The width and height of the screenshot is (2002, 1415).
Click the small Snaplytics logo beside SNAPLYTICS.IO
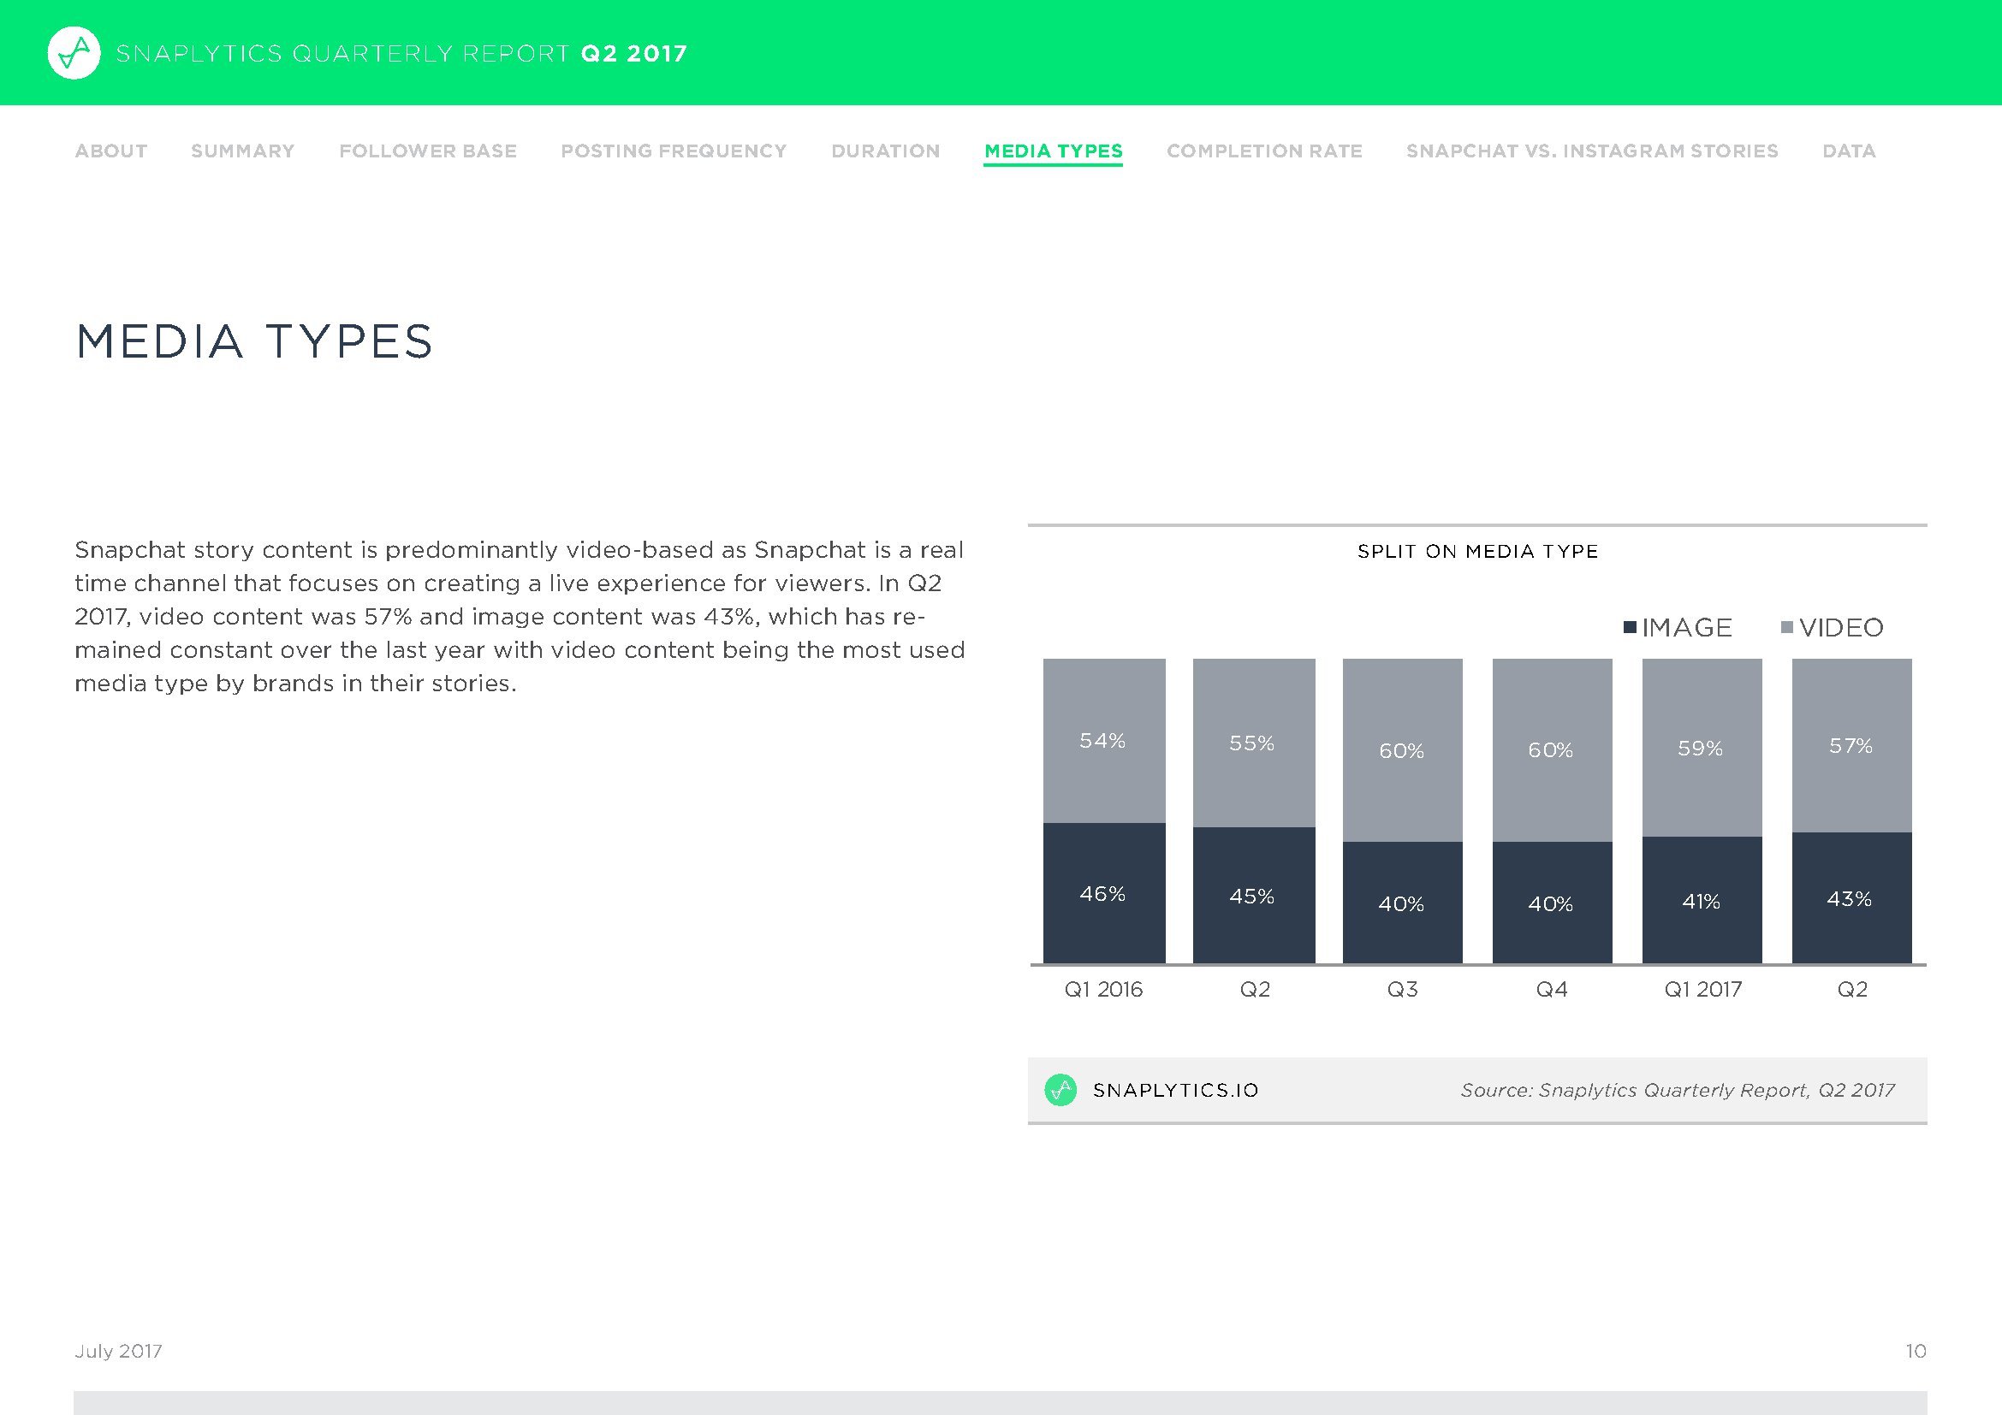pos(1060,1090)
